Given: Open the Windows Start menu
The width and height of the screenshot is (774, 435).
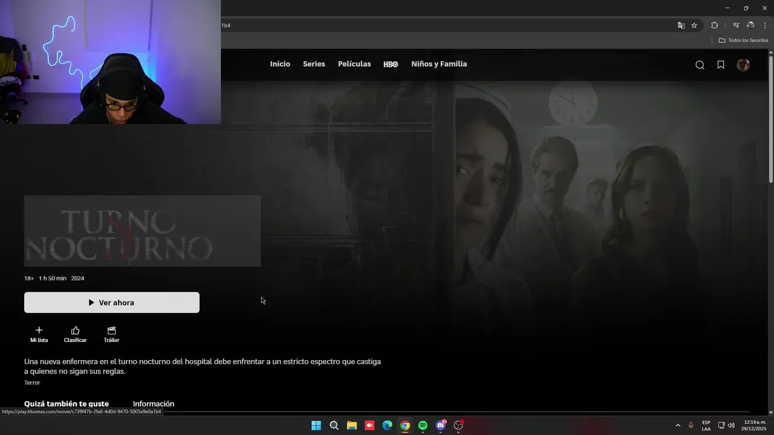Looking at the screenshot, I should [316, 425].
